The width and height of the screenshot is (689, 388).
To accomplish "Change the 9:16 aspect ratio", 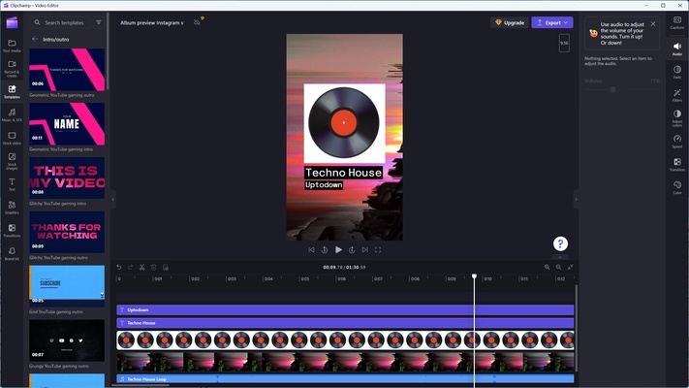I will (x=564, y=43).
